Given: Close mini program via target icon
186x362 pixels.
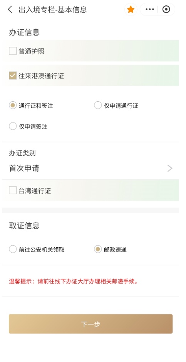Looking at the screenshot, I should (x=166, y=10).
